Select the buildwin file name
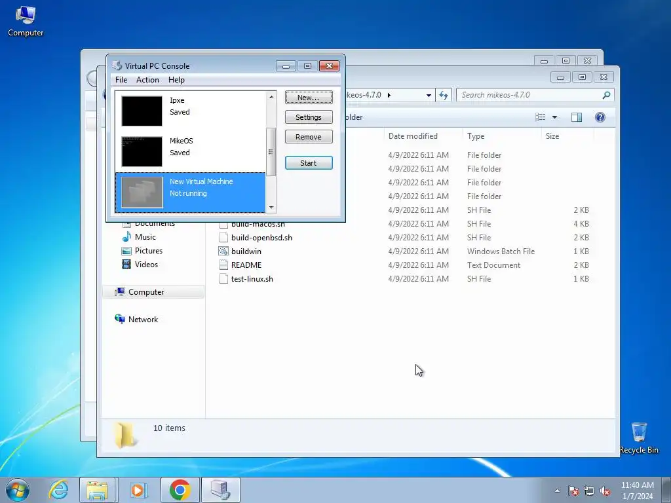 (x=246, y=251)
